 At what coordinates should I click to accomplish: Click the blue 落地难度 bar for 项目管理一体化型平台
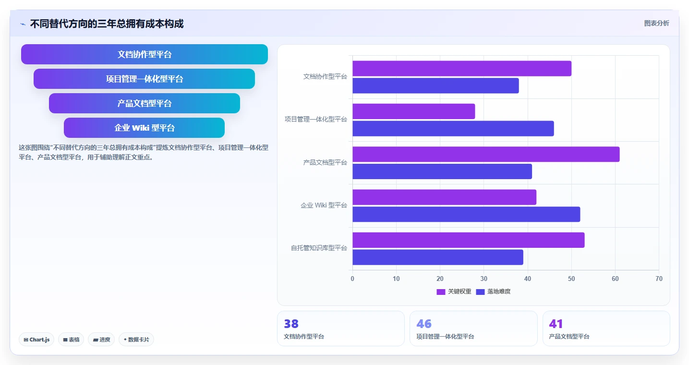coord(453,128)
